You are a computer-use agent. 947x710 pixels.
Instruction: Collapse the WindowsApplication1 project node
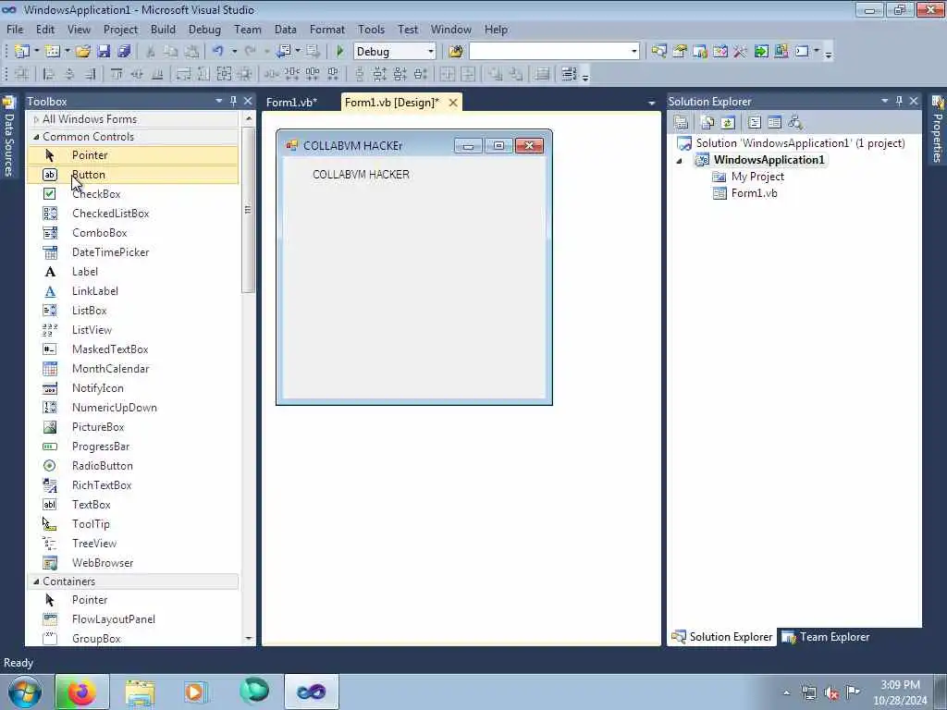(x=680, y=161)
